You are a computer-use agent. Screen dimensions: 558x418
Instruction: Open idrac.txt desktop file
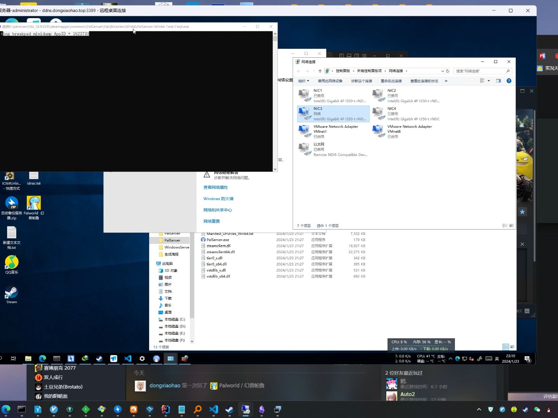pyautogui.click(x=34, y=179)
